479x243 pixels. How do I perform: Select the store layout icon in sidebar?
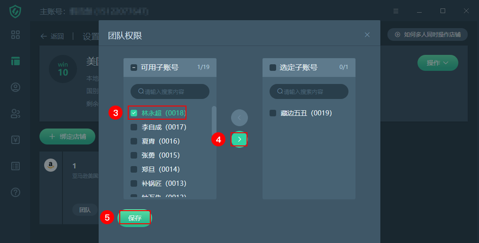pyautogui.click(x=15, y=61)
